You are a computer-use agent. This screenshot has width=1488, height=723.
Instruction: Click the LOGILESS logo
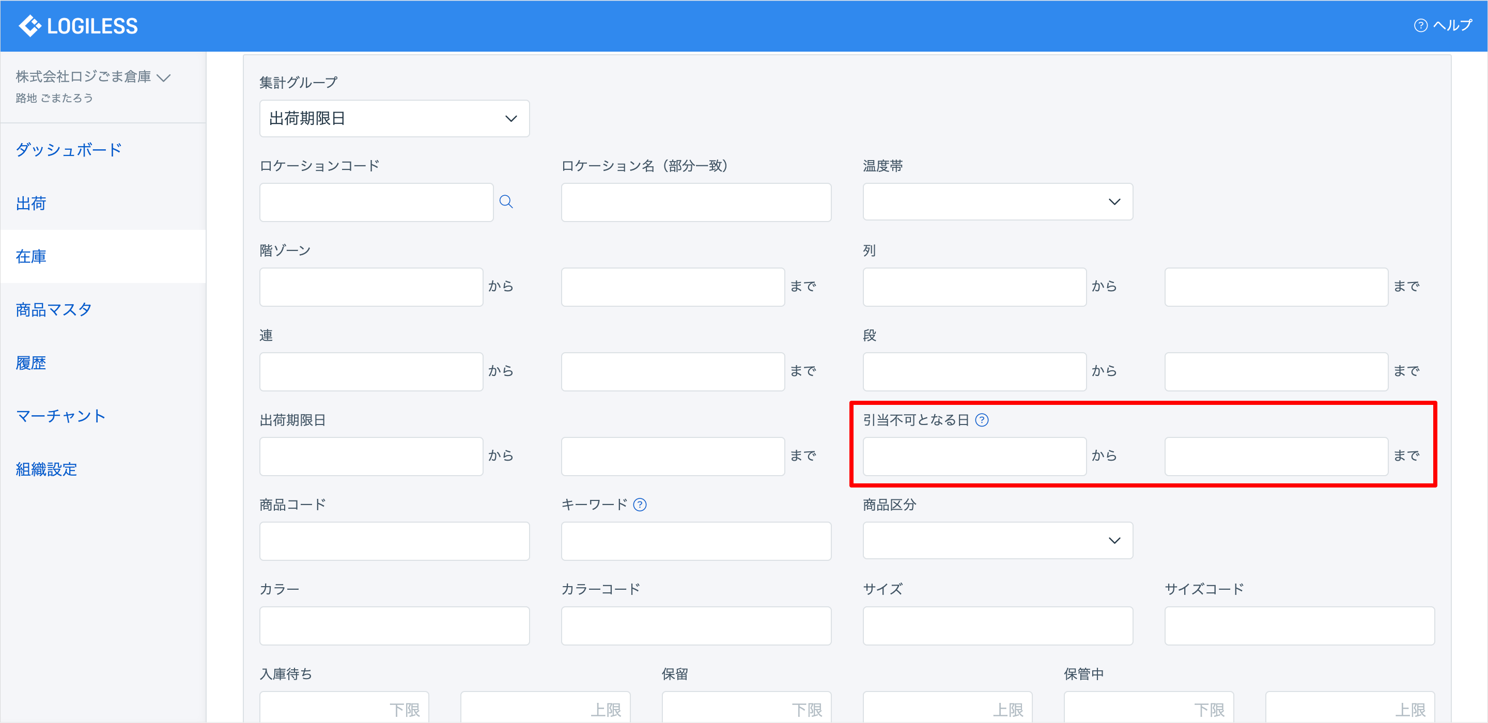click(x=78, y=26)
